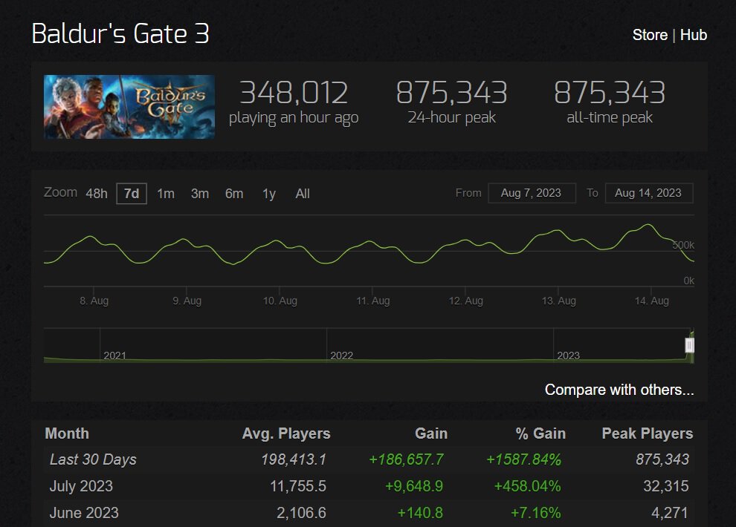Click the 2022 marker in the navigator
The image size is (736, 527).
pyautogui.click(x=341, y=356)
